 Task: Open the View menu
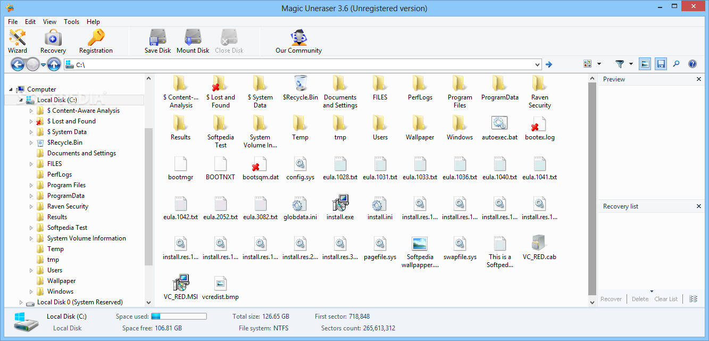pyautogui.click(x=49, y=22)
